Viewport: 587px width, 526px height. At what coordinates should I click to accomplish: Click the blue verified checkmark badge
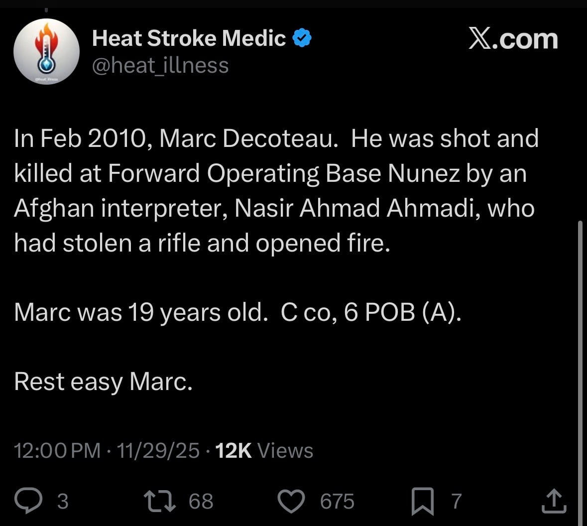[x=302, y=38]
